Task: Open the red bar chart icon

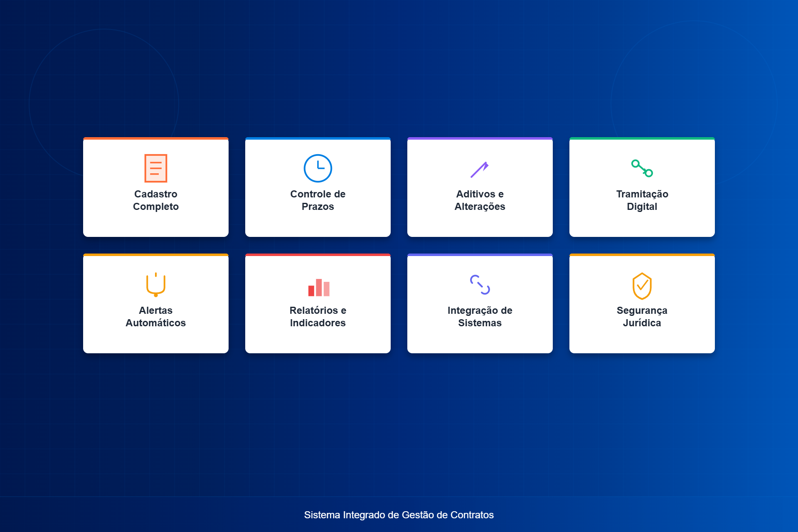Action: click(318, 287)
